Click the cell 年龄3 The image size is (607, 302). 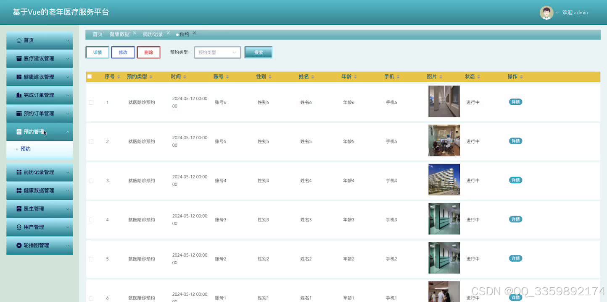pos(348,220)
